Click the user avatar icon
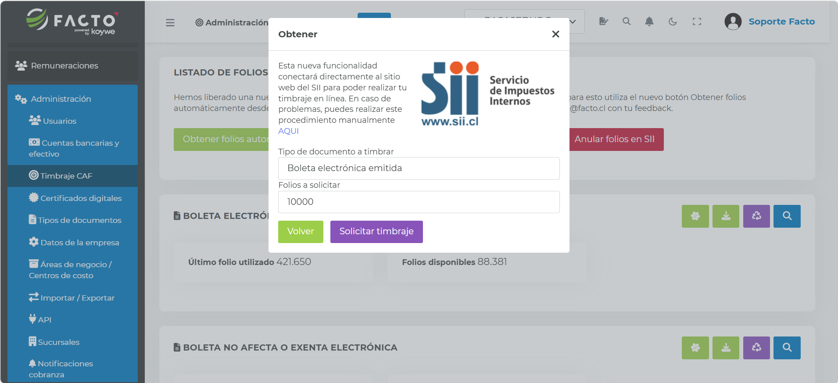Screen dimensions: 838x383 click(x=733, y=21)
